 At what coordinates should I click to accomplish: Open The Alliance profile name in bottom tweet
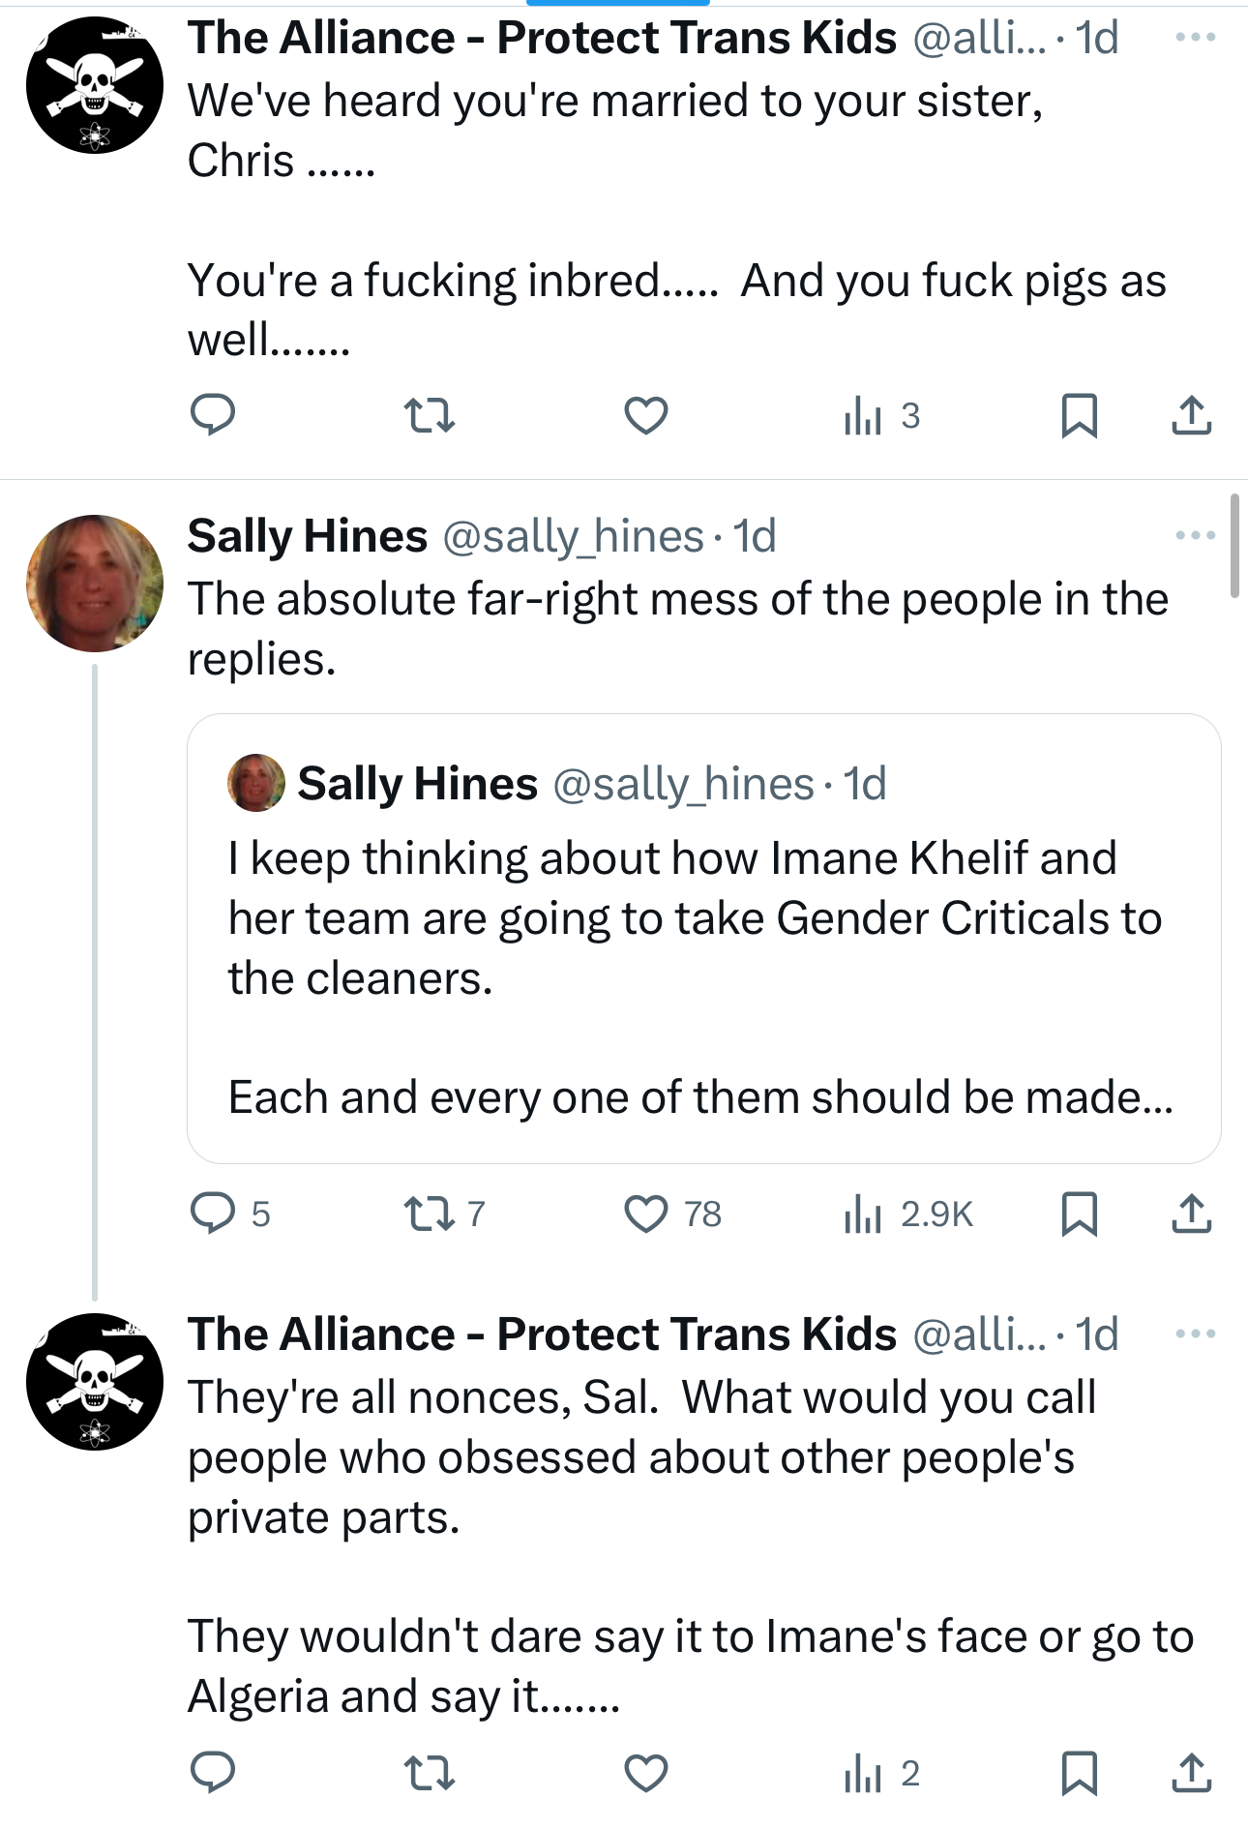click(542, 1334)
